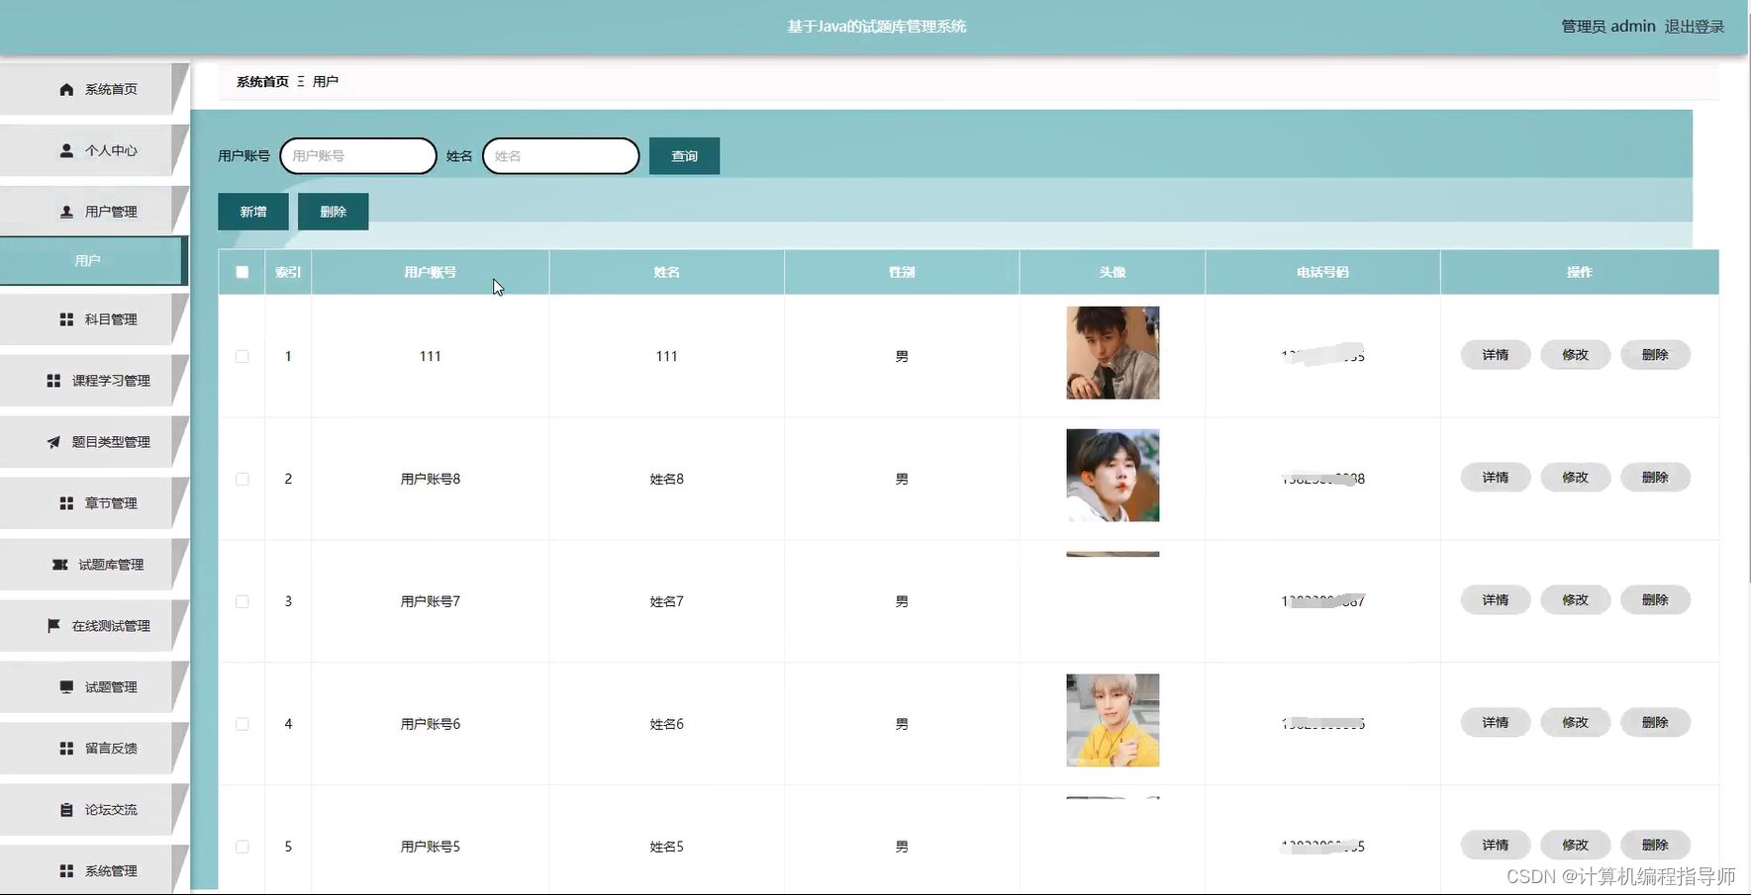
Task: Check the checkbox for row 1 (111)
Action: [243, 356]
